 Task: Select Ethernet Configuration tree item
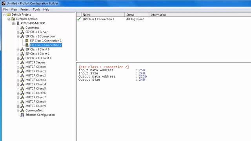click(x=40, y=115)
